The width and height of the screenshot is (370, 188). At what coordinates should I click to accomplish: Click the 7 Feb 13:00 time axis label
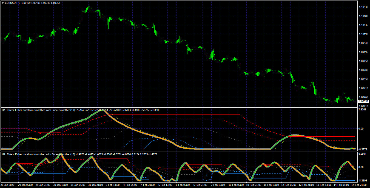tap(218, 185)
